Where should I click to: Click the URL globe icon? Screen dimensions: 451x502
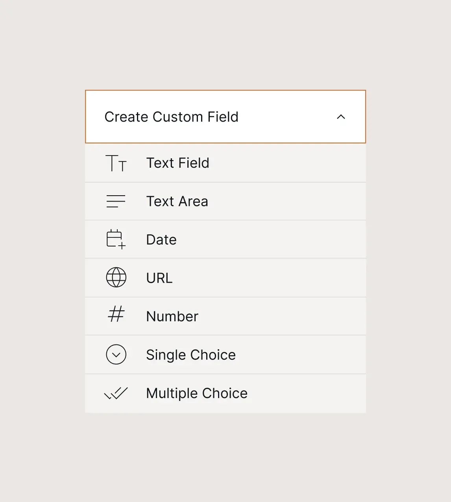pos(116,278)
